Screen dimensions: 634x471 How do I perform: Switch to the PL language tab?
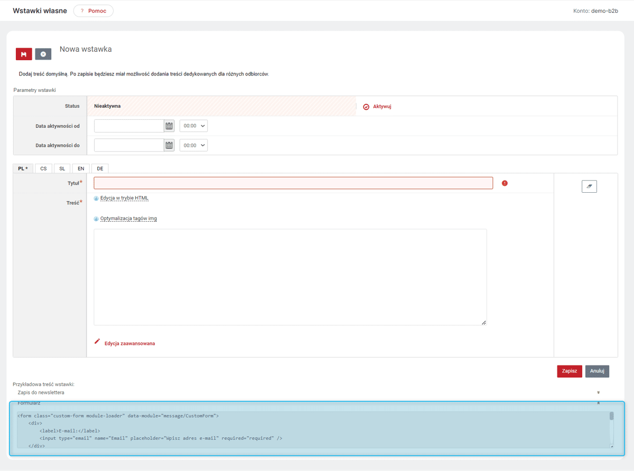pos(23,168)
